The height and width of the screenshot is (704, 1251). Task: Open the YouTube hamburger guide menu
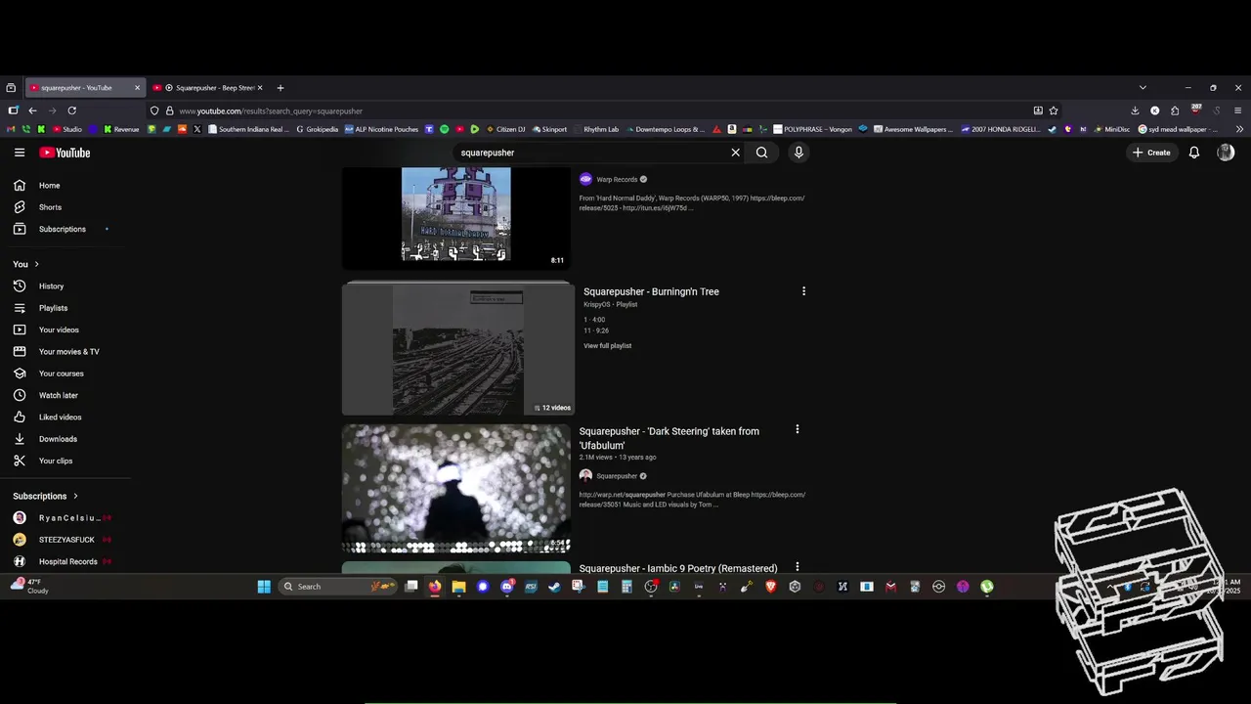point(19,153)
